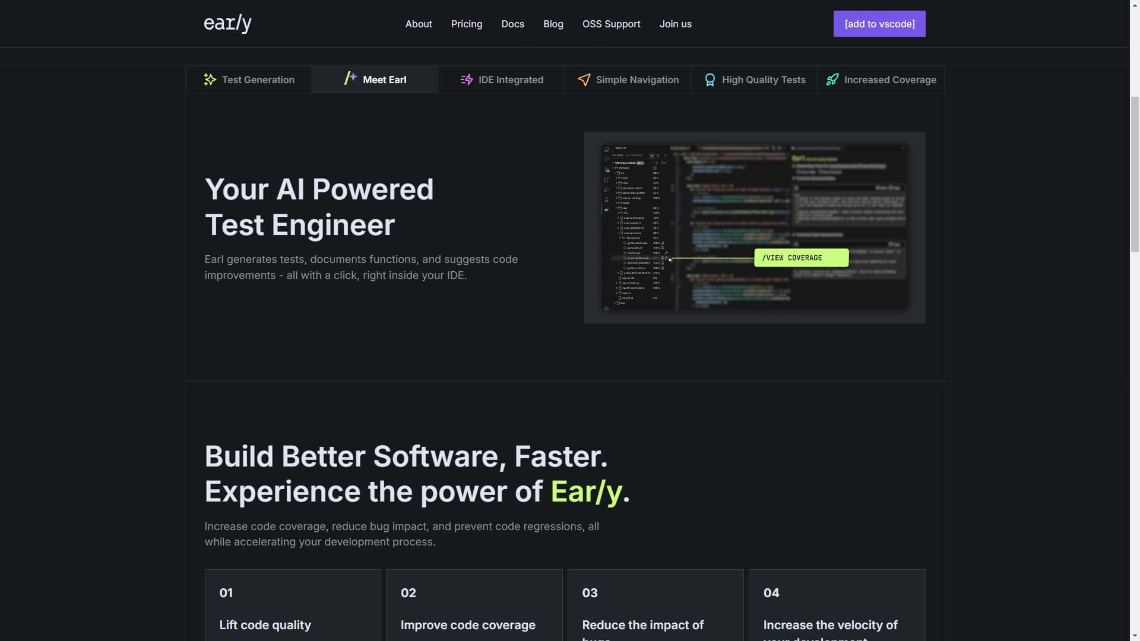The image size is (1140, 641).
Task: Click the lightning icon beside IDE Integrated
Action: 467,80
